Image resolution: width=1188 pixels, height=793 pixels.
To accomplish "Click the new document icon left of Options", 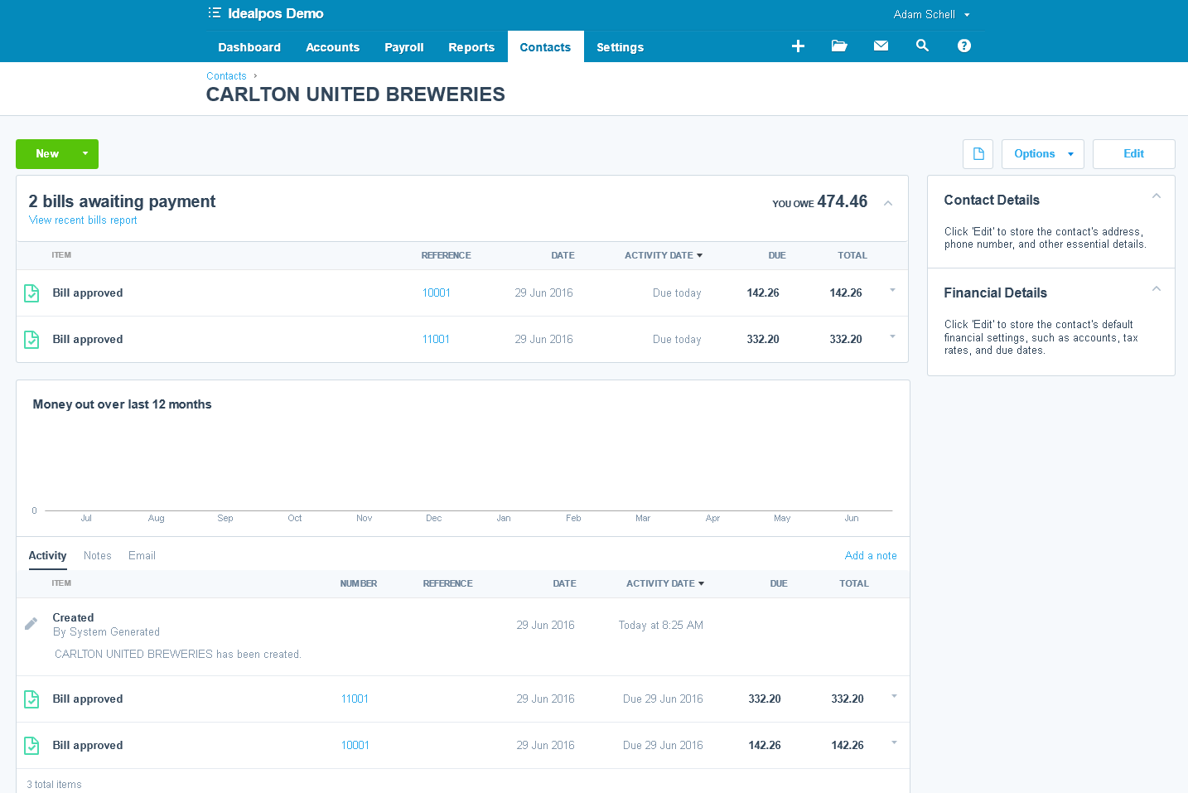I will 978,154.
